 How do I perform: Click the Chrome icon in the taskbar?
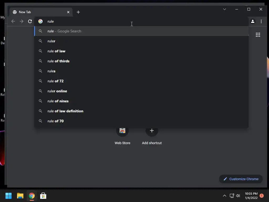pos(32,196)
